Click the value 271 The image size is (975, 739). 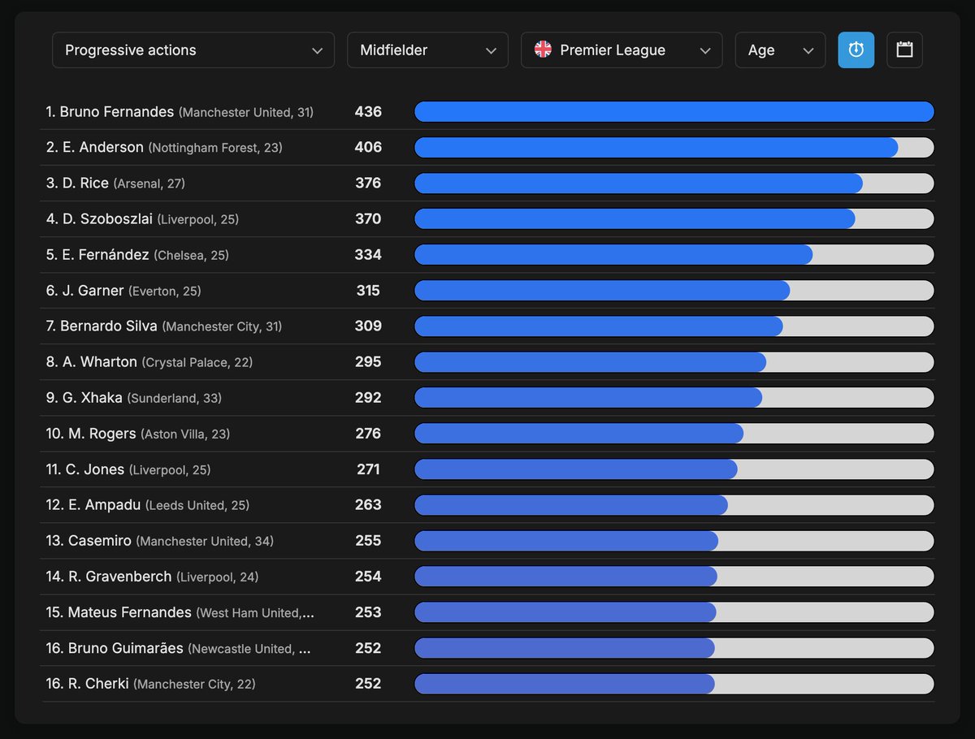coord(368,469)
